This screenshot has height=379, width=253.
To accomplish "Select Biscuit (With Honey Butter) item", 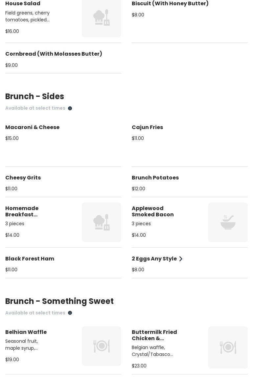I will (x=170, y=4).
